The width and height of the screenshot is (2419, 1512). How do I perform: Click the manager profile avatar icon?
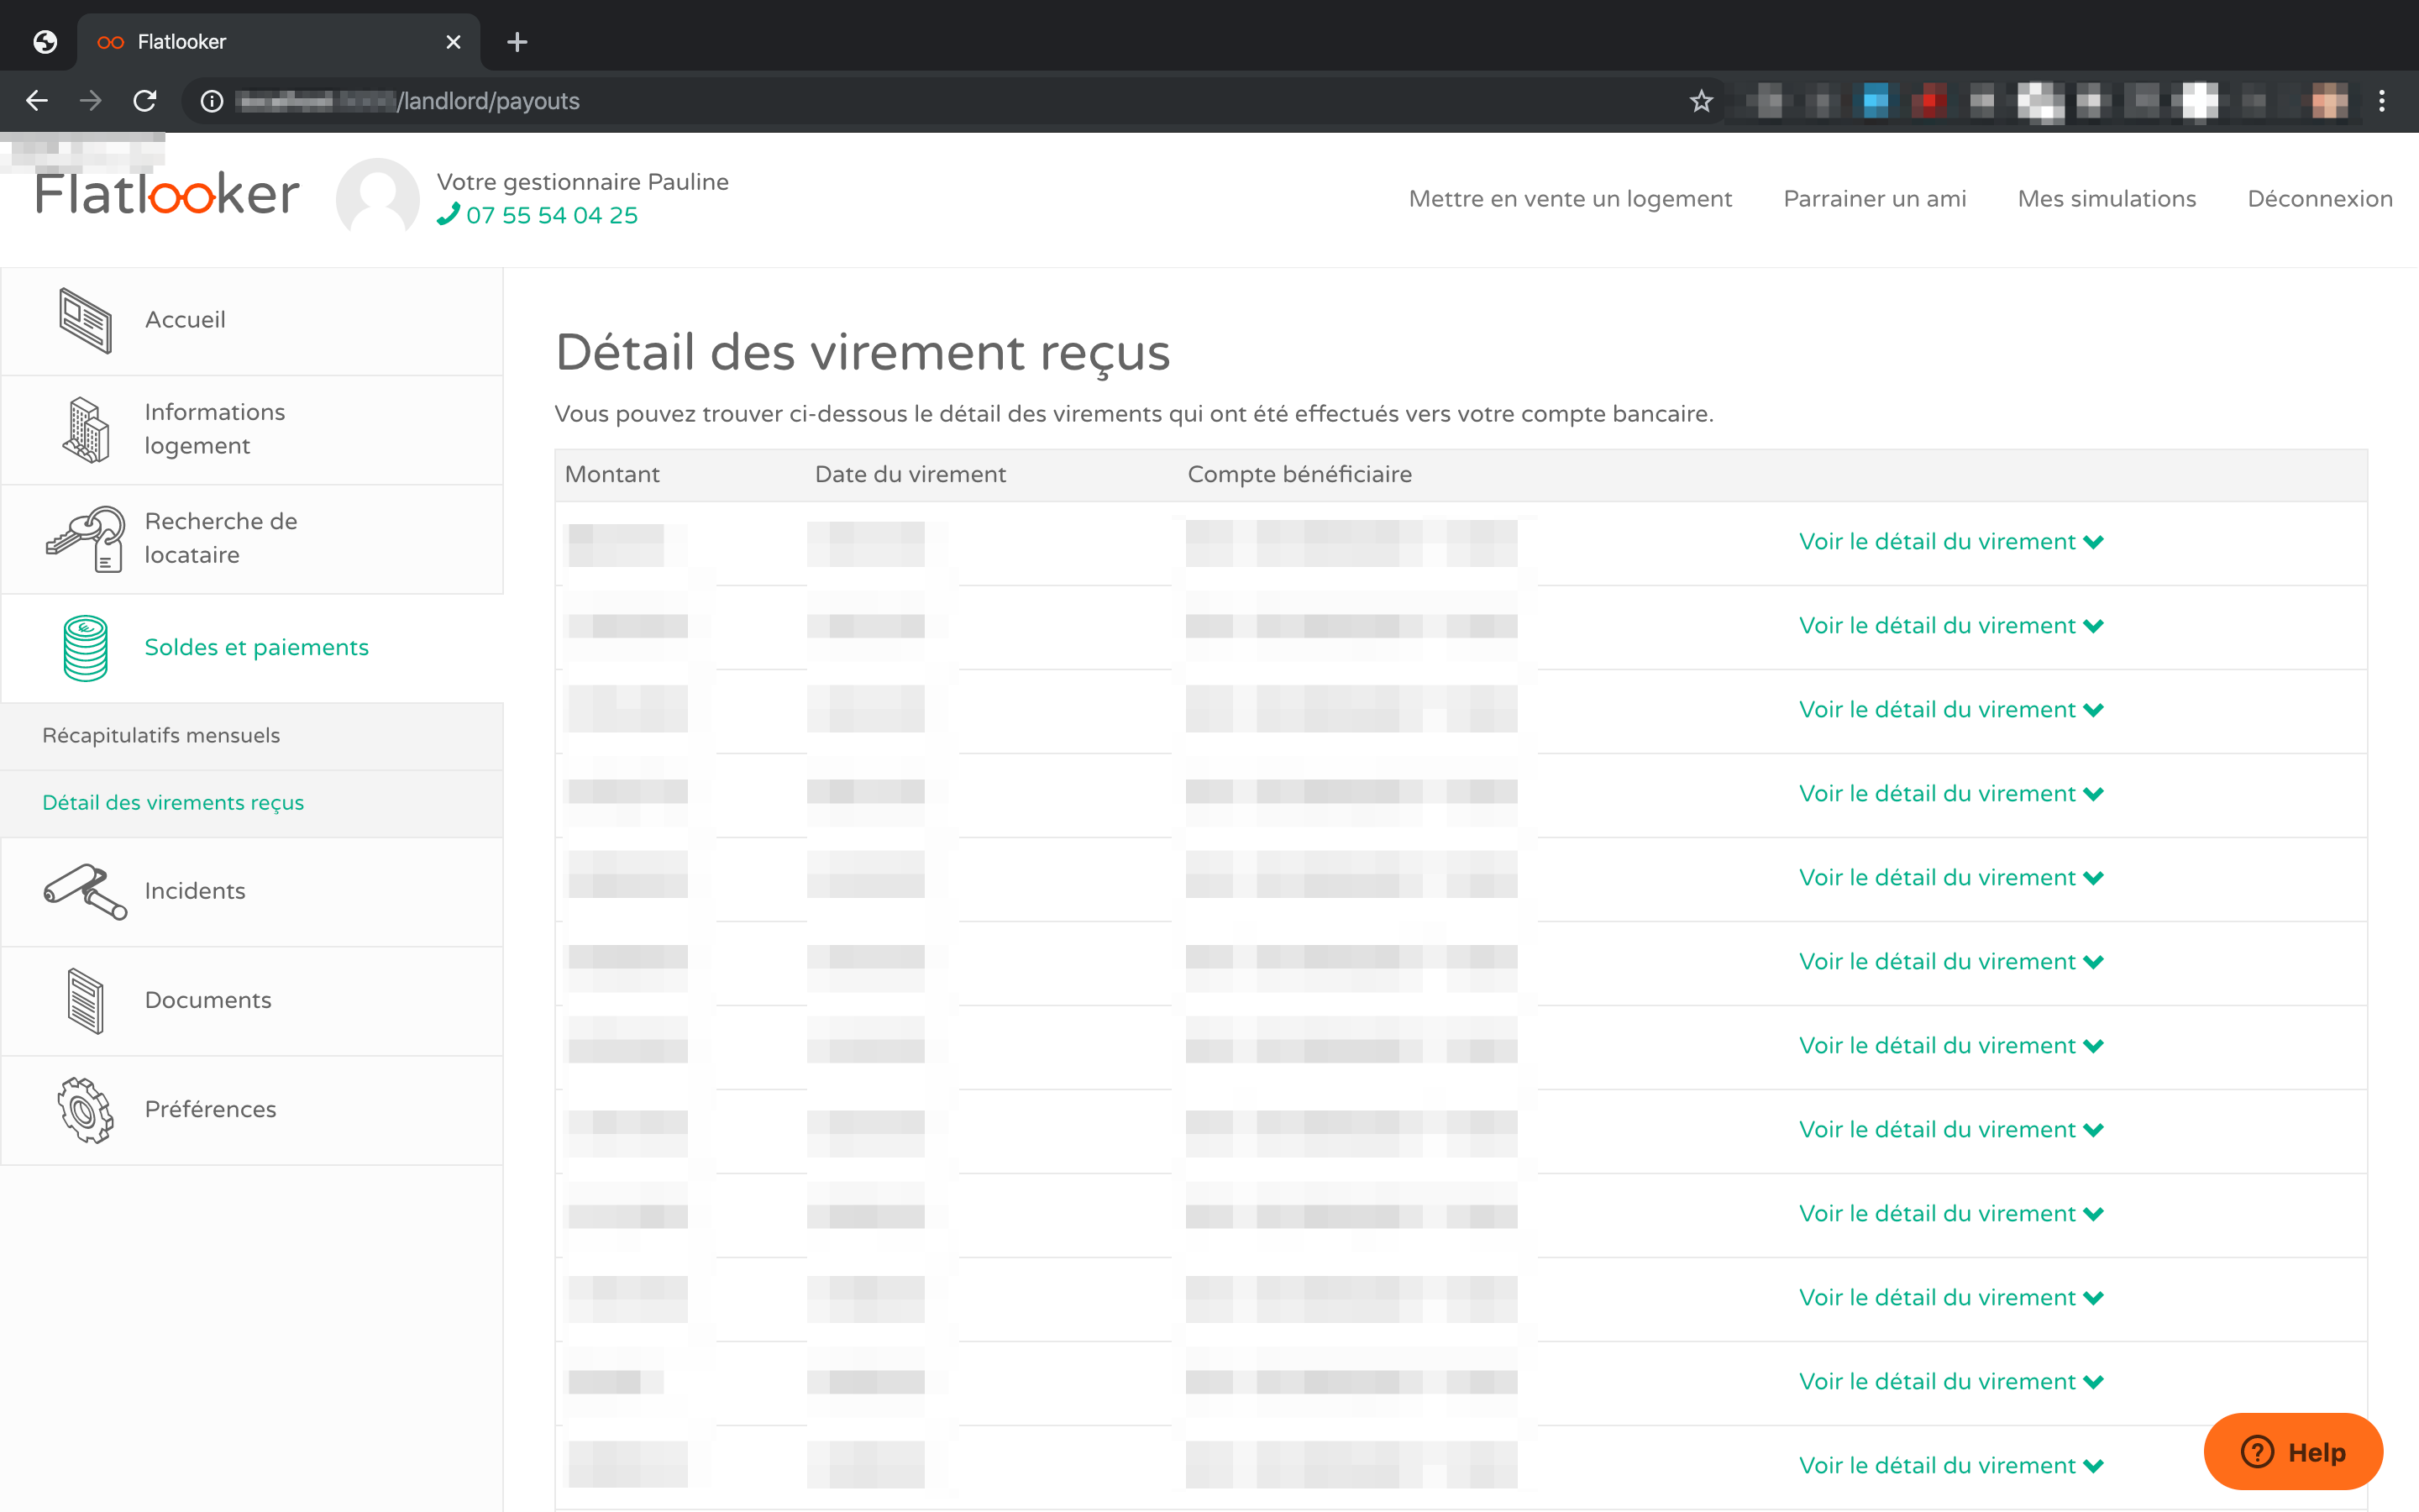378,198
